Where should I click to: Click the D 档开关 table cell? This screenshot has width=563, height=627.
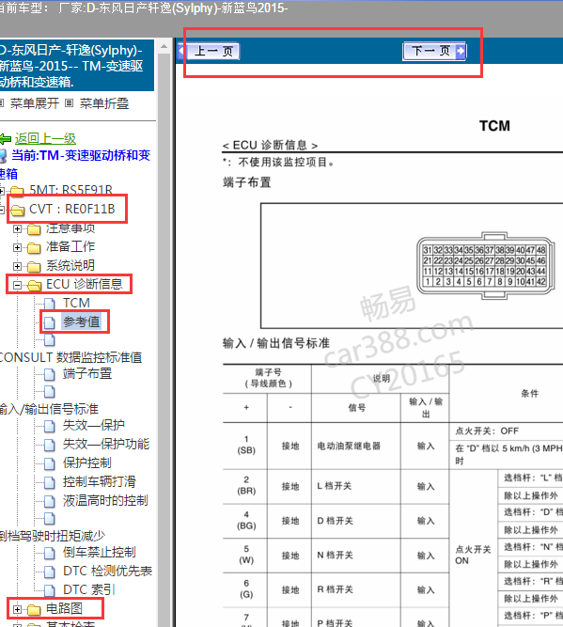pos(356,521)
